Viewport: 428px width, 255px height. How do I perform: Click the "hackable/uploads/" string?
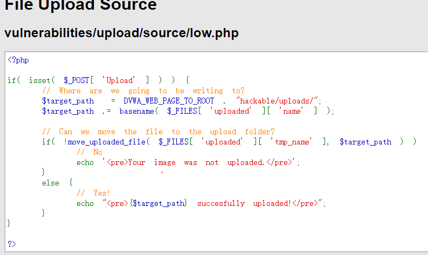click(277, 101)
